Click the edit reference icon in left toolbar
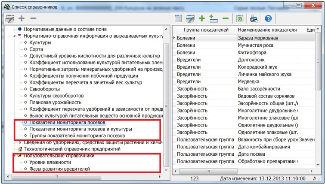325x184 pixels. (9, 19)
